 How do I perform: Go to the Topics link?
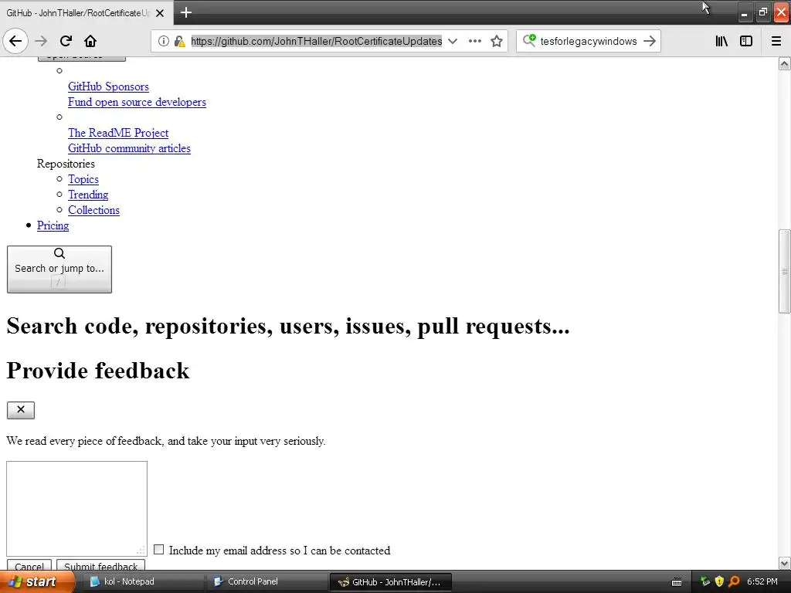(x=83, y=179)
